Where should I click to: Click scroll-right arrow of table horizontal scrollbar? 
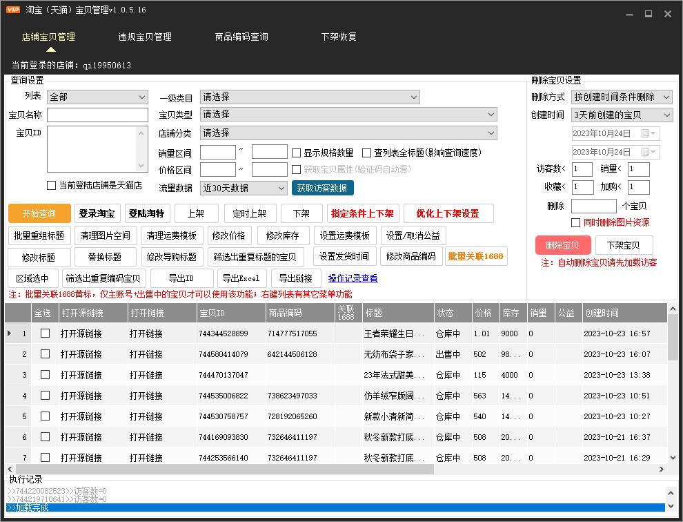662,470
